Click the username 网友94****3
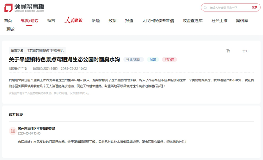The width and height of the screenshot is (263, 160). [x=18, y=68]
